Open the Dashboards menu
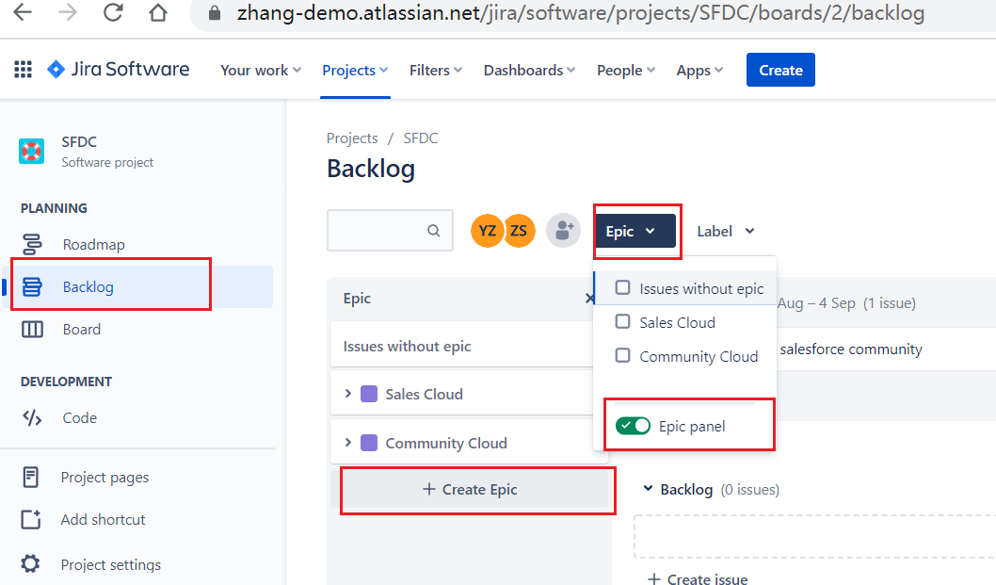This screenshot has height=585, width=996. coord(529,70)
